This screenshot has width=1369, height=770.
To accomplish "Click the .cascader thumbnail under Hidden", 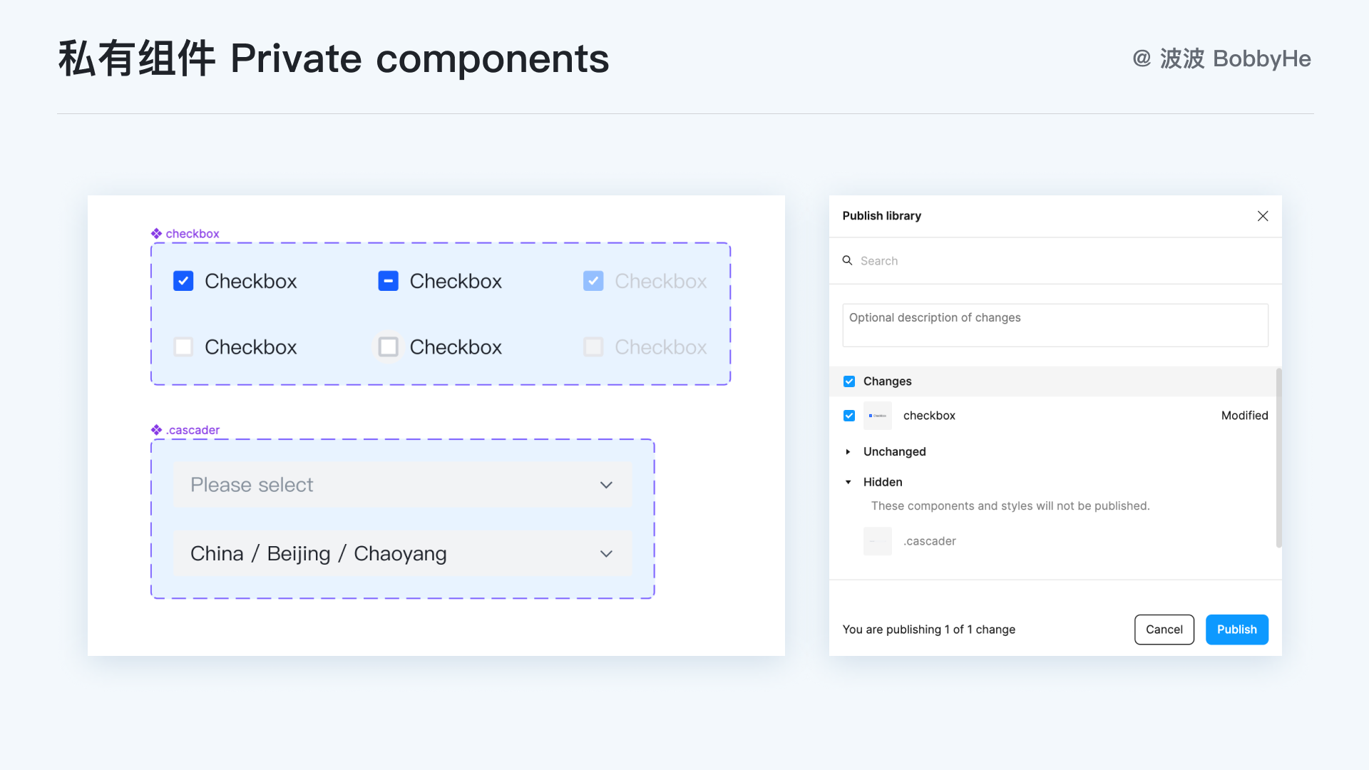I will click(x=877, y=541).
